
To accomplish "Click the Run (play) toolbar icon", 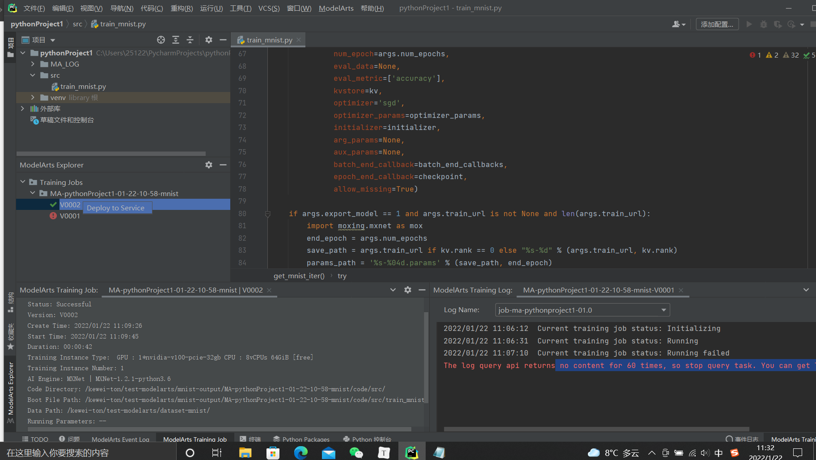I will [x=749, y=24].
